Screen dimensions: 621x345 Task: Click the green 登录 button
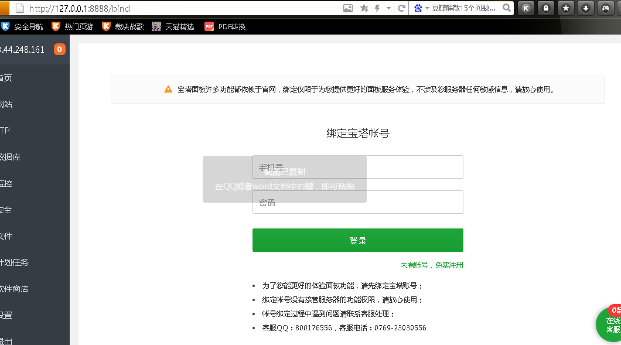click(x=357, y=240)
